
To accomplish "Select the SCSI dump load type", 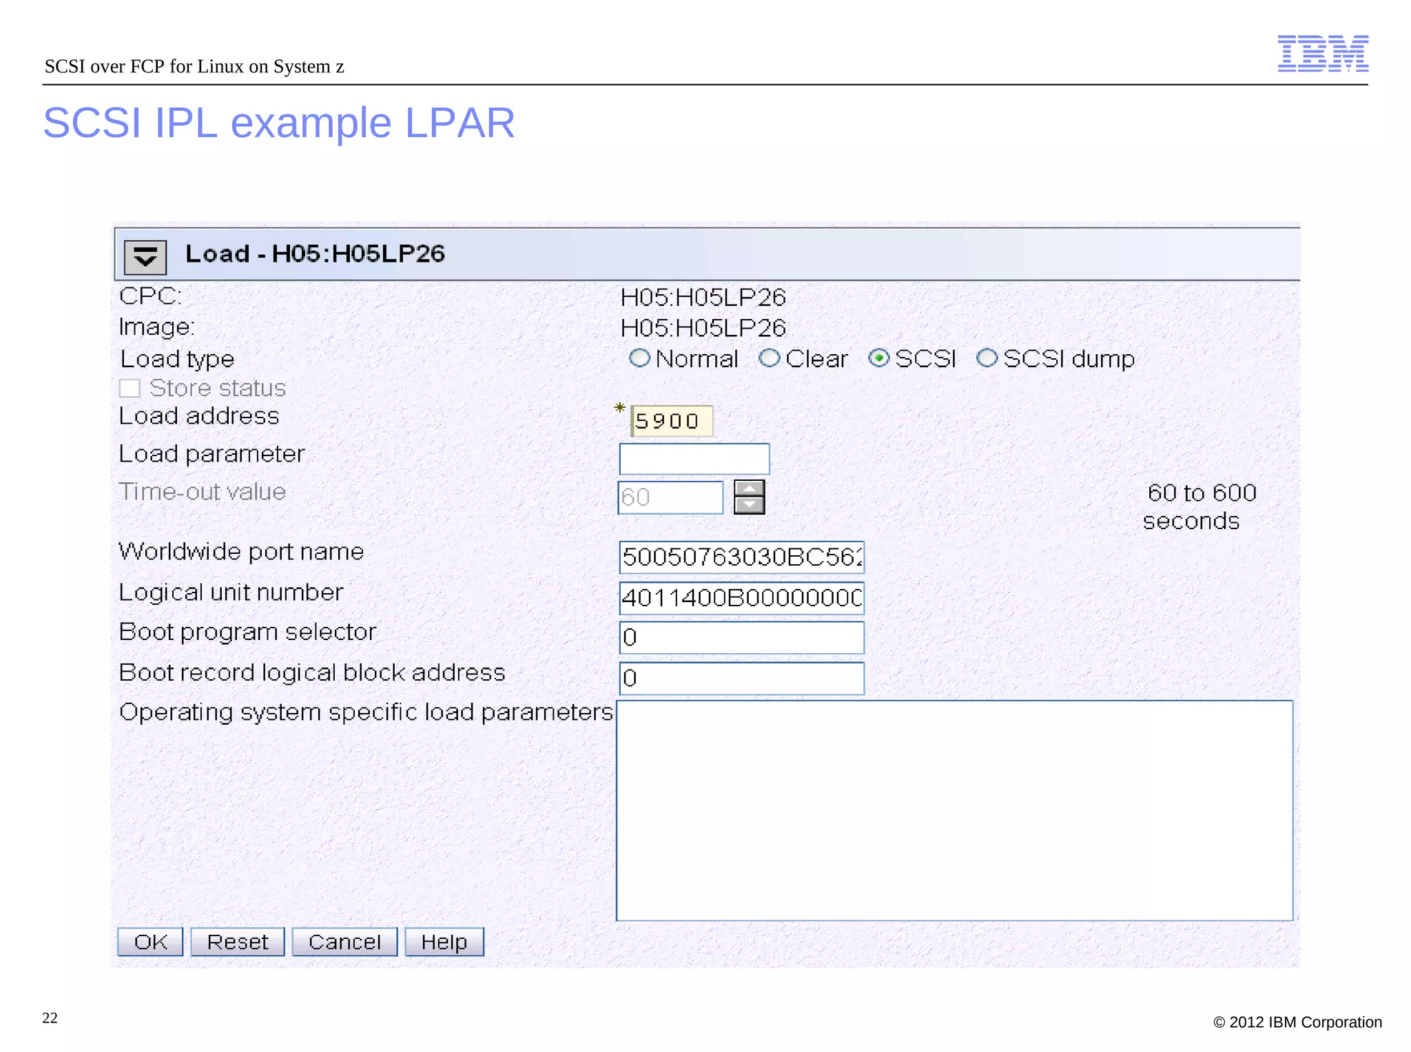I will (987, 358).
